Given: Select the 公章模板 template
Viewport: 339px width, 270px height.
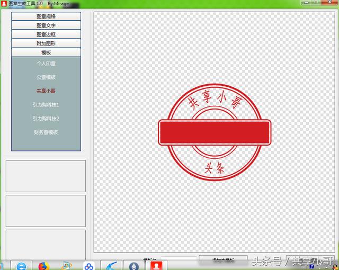Looking at the screenshot, I should pos(46,77).
